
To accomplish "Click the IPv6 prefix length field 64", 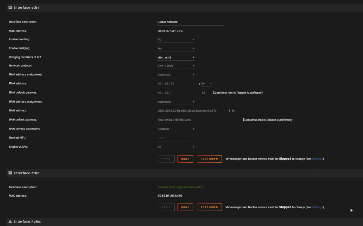I will pyautogui.click(x=235, y=111).
